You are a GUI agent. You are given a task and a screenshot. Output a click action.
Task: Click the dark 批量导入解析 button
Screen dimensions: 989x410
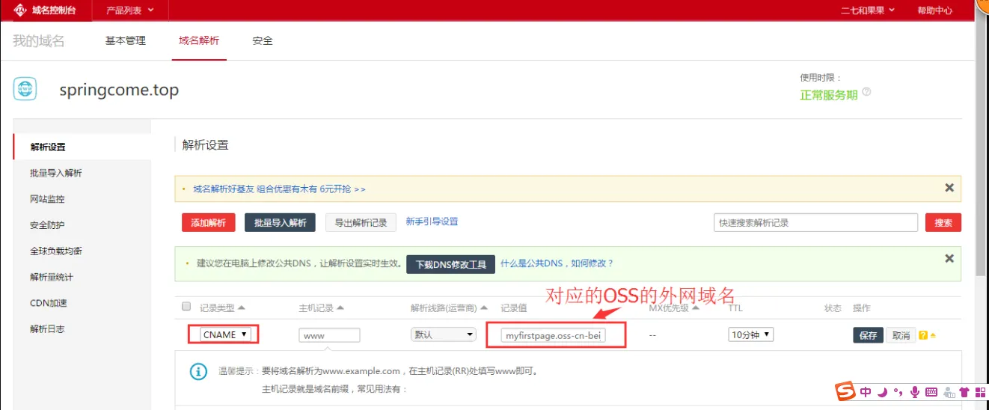(x=280, y=222)
